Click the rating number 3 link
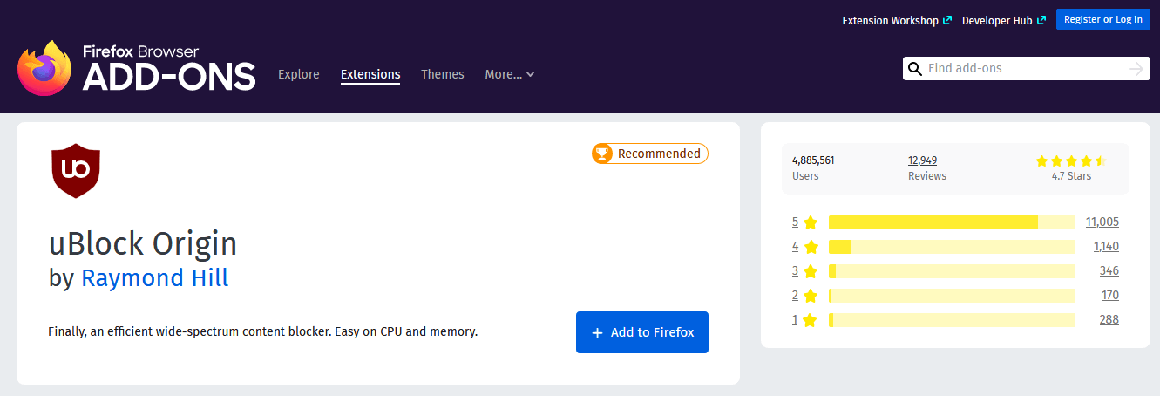Viewport: 1160px width, 396px height. coord(795,271)
